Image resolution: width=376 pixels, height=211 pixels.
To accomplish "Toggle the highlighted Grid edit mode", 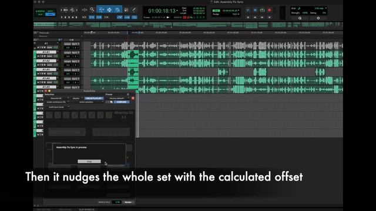I will pyautogui.click(x=50, y=15).
